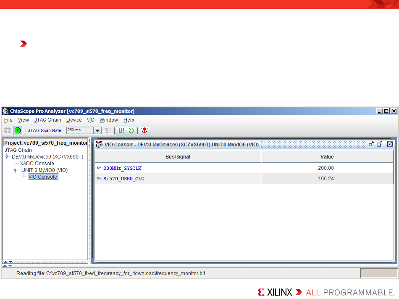Open the Window menu

click(109, 120)
